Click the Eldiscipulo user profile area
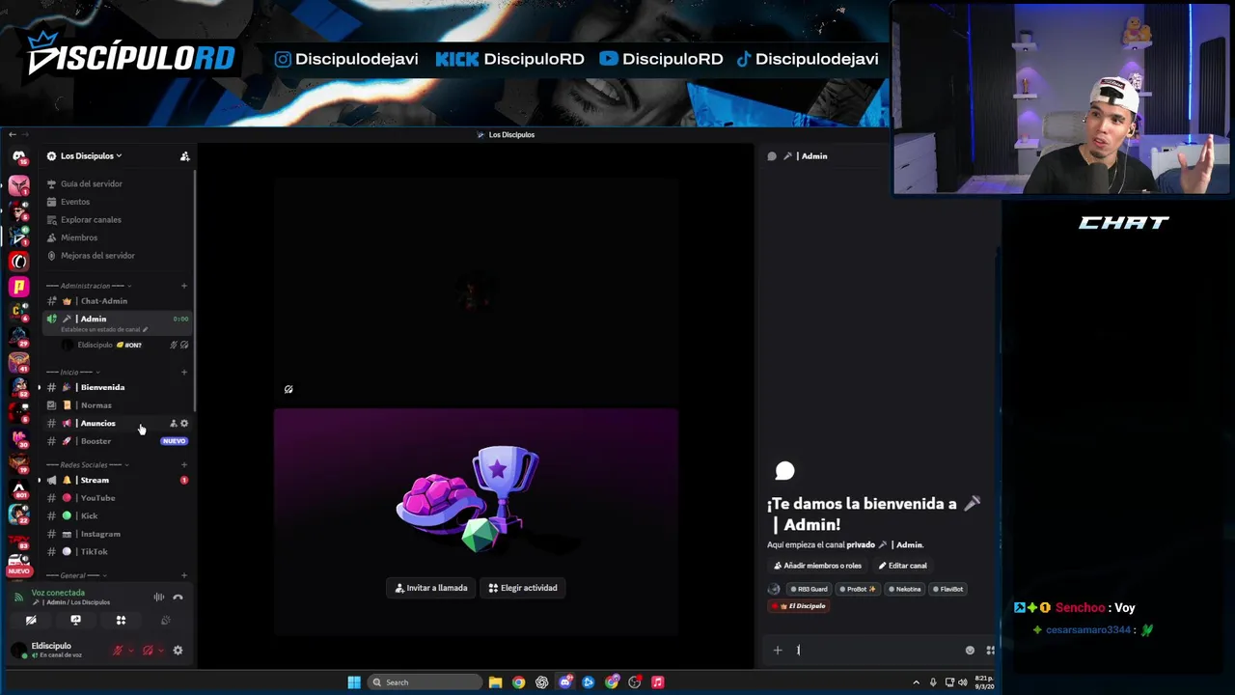Screen dimensions: 1235x695 (x=55, y=651)
